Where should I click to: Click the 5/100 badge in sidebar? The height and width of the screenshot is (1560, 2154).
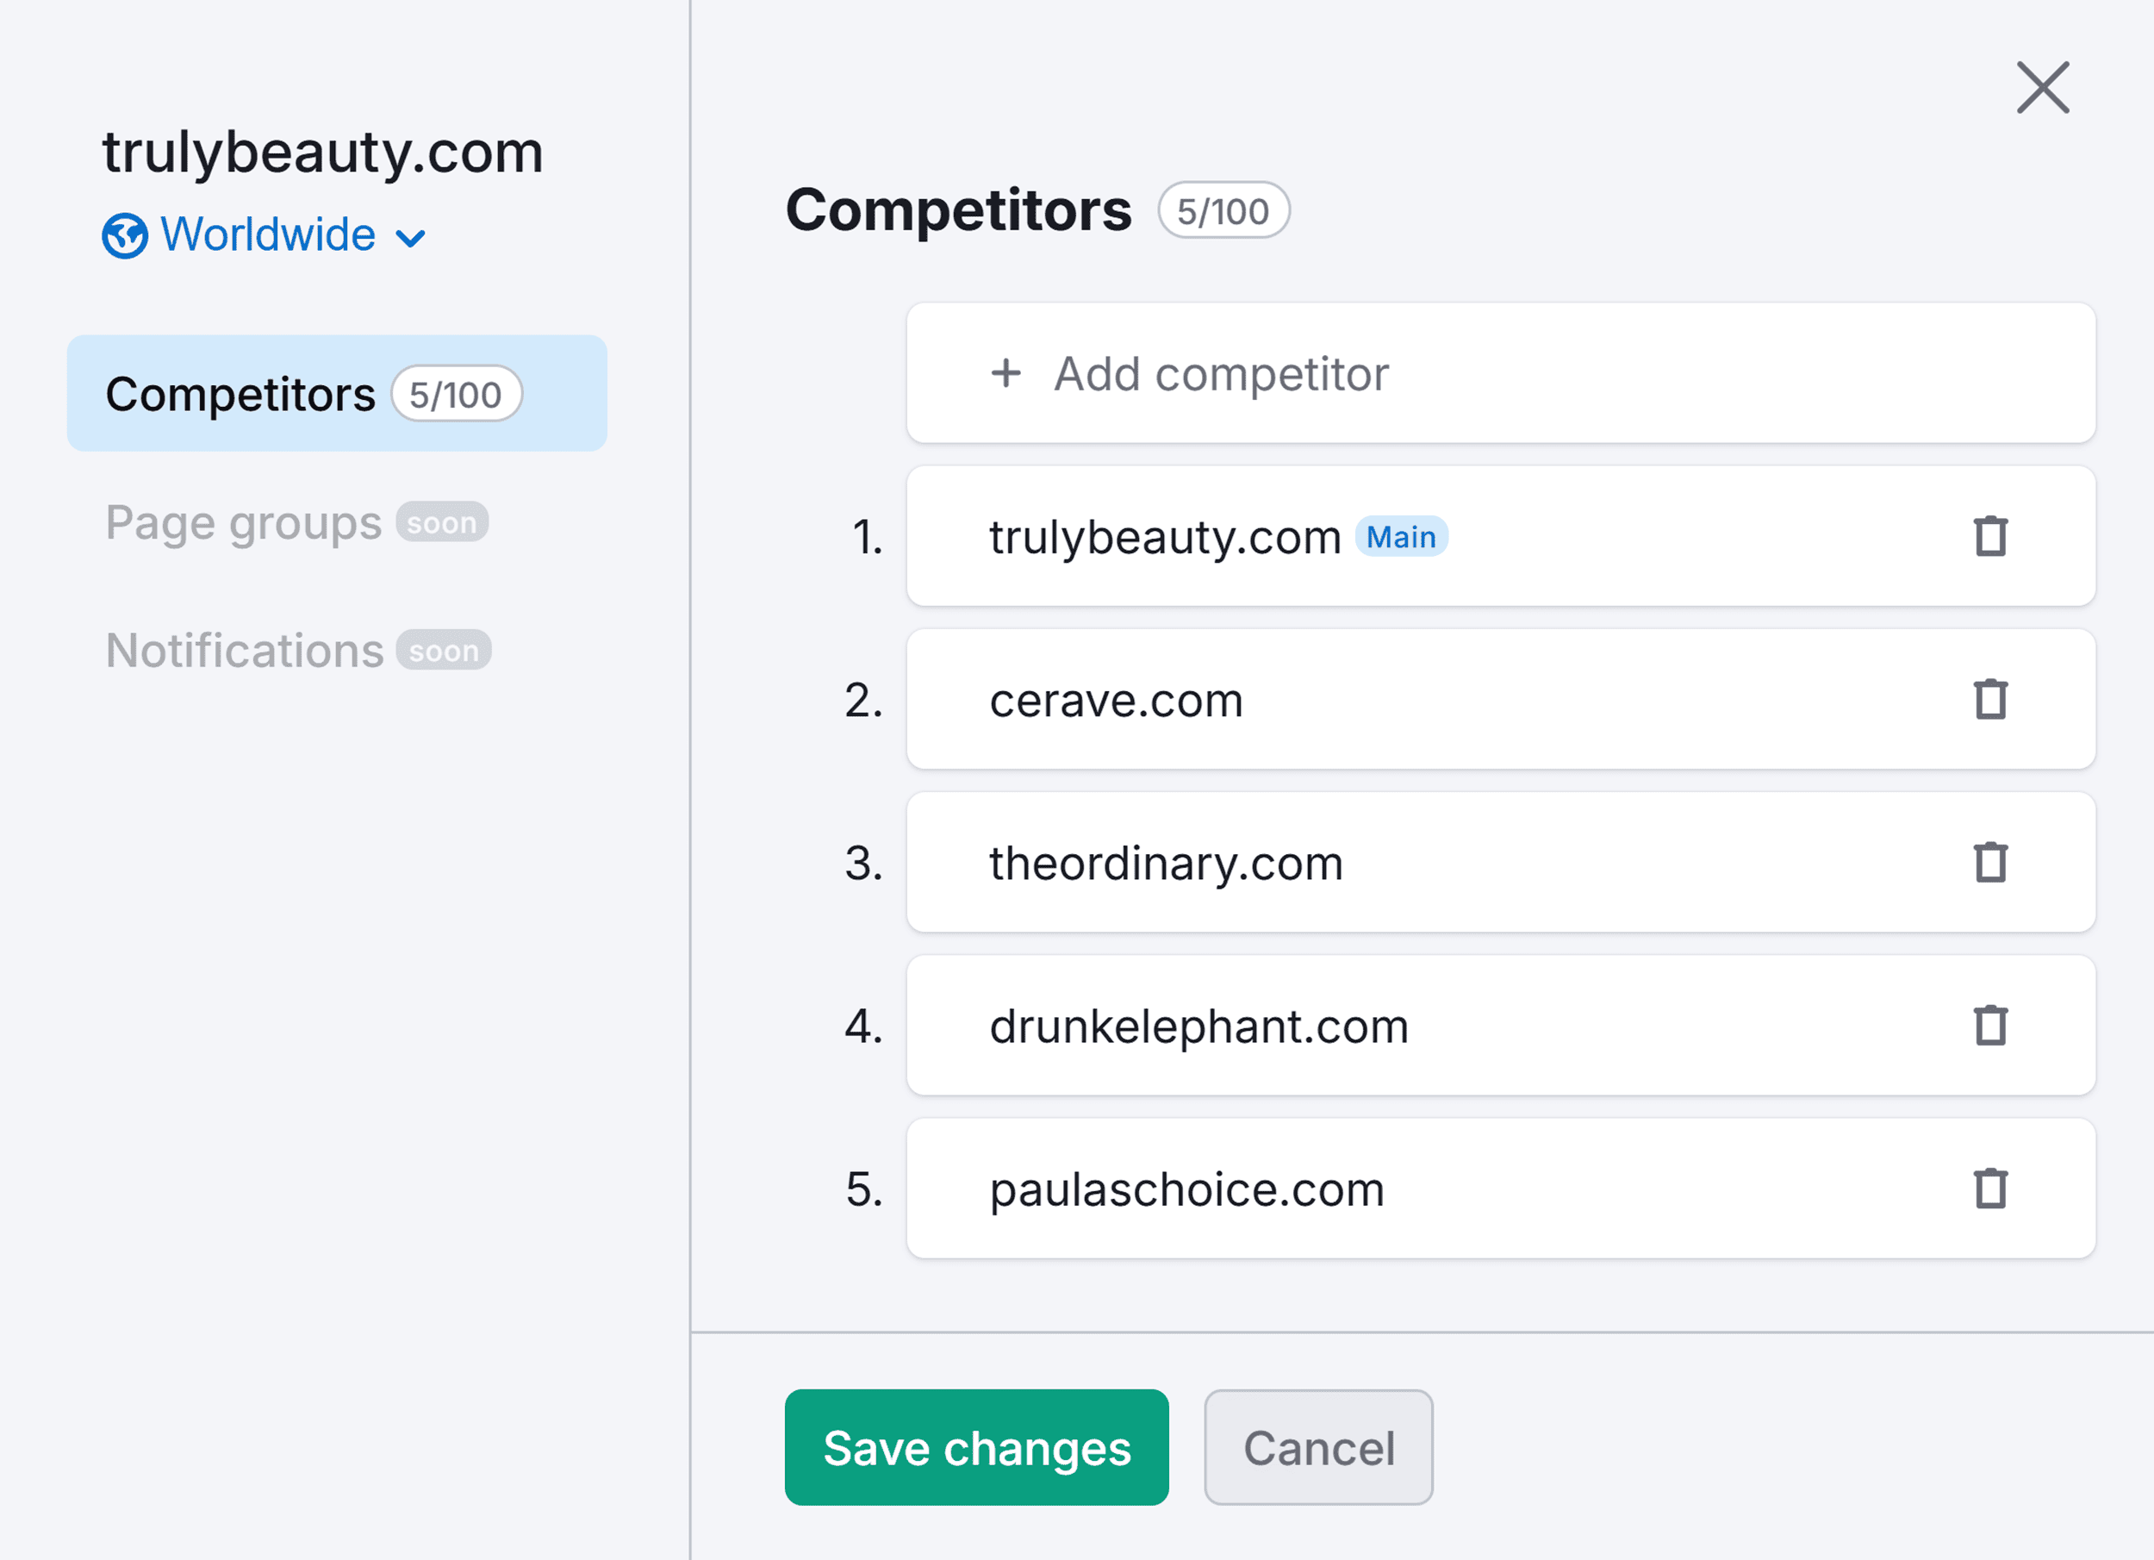456,394
